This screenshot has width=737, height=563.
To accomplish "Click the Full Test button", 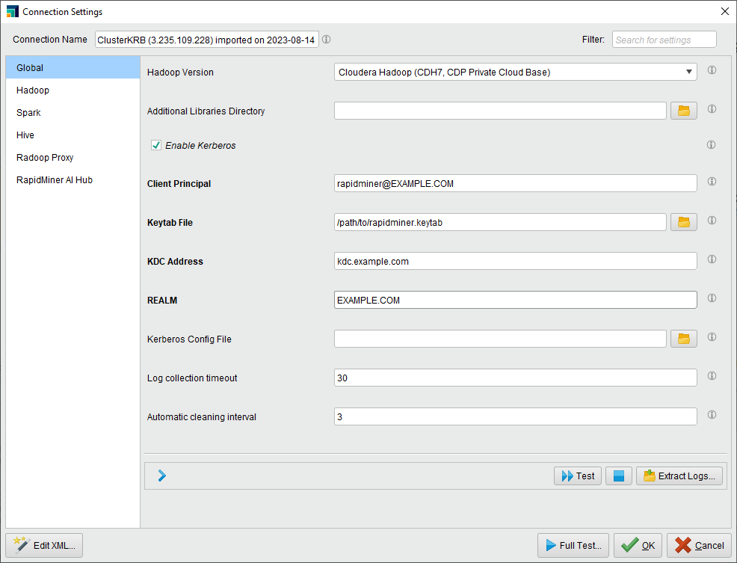I will click(x=573, y=545).
